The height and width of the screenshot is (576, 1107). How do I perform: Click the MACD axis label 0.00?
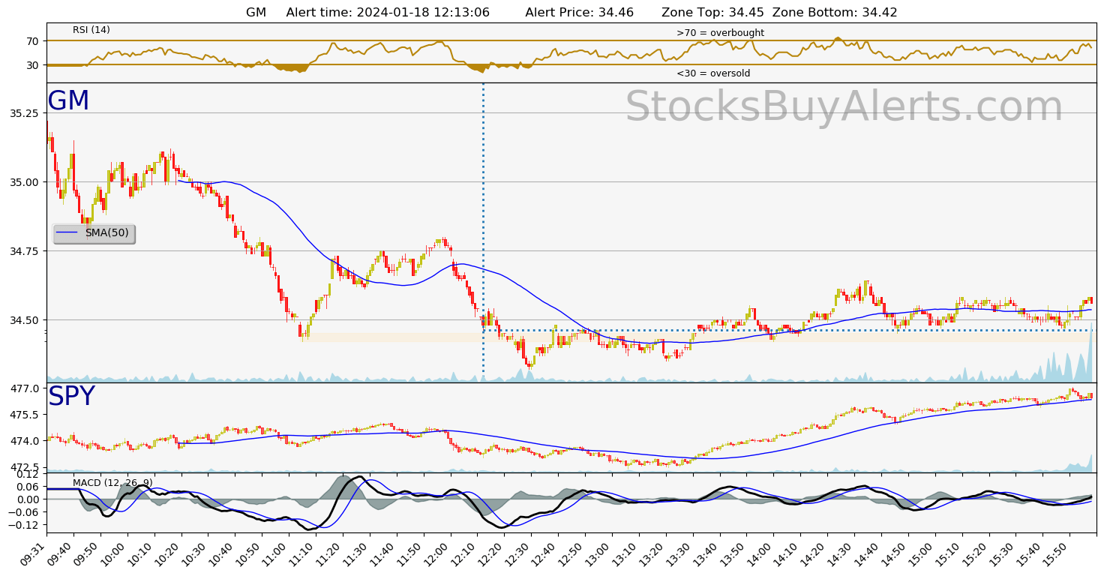point(27,499)
